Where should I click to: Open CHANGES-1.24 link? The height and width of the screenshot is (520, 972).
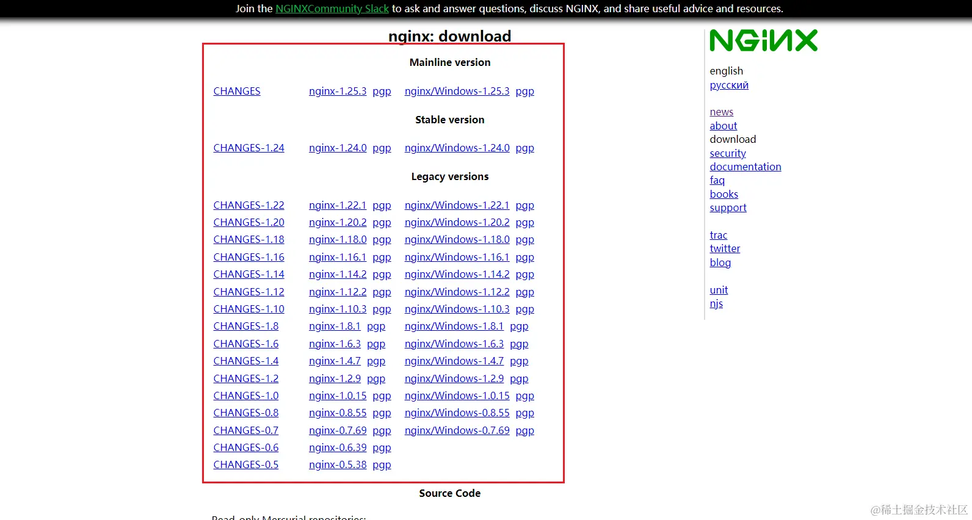pyautogui.click(x=248, y=148)
